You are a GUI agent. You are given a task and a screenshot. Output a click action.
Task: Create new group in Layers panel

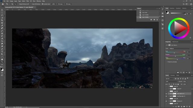click(184, 107)
